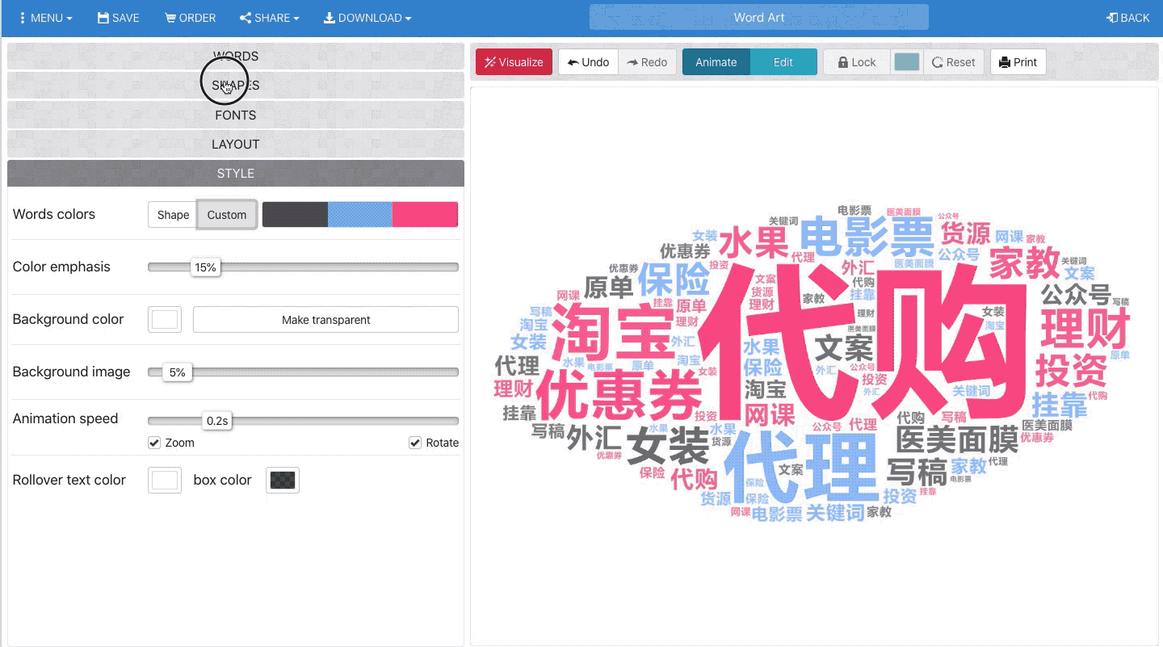
Task: Click the gray 医美面膜 word in cloud
Action: click(x=957, y=440)
